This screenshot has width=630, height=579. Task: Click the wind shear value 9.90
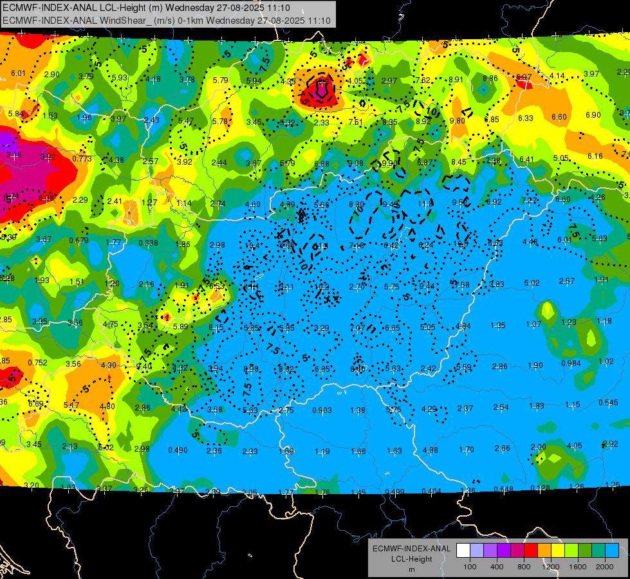click(x=390, y=163)
